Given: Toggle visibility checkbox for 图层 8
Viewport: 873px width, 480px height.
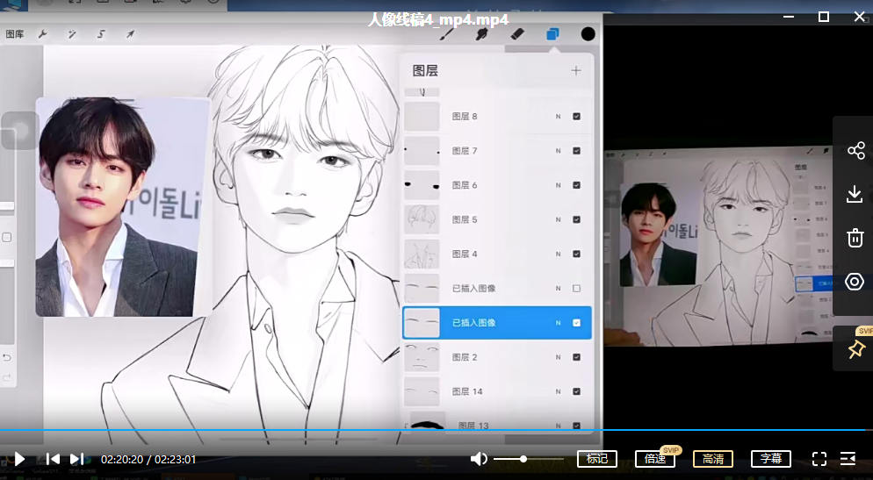Looking at the screenshot, I should click(576, 117).
